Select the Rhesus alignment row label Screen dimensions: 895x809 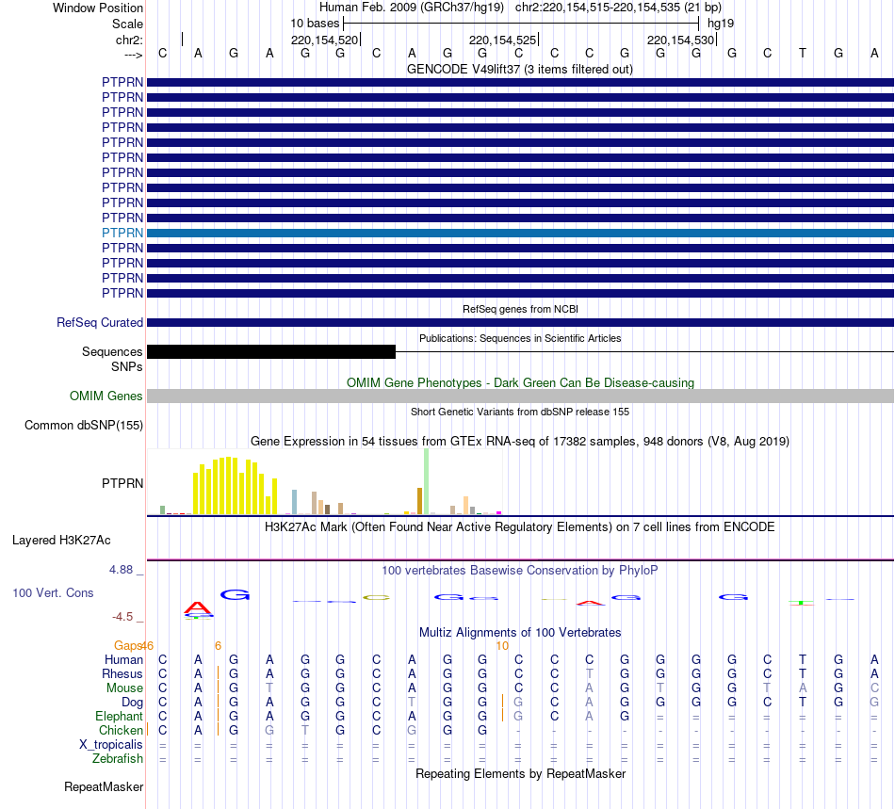pos(122,673)
